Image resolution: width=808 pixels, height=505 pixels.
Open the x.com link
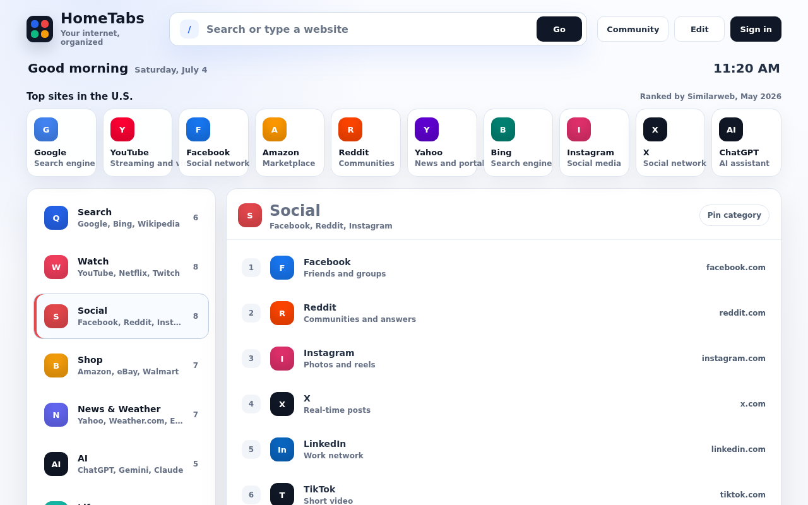(753, 404)
